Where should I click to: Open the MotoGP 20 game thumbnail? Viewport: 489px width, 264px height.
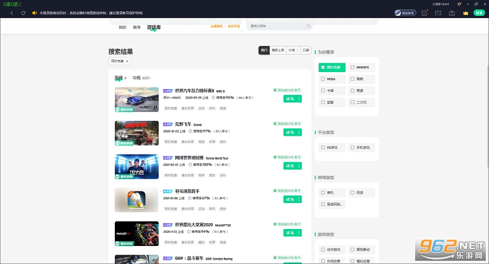pyautogui.click(x=137, y=234)
